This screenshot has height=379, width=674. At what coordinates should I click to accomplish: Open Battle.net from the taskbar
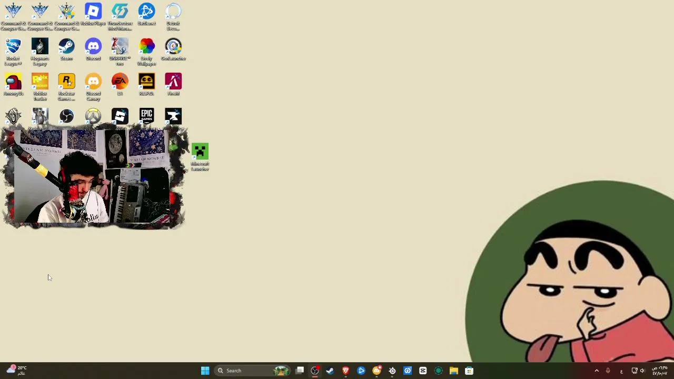click(361, 371)
